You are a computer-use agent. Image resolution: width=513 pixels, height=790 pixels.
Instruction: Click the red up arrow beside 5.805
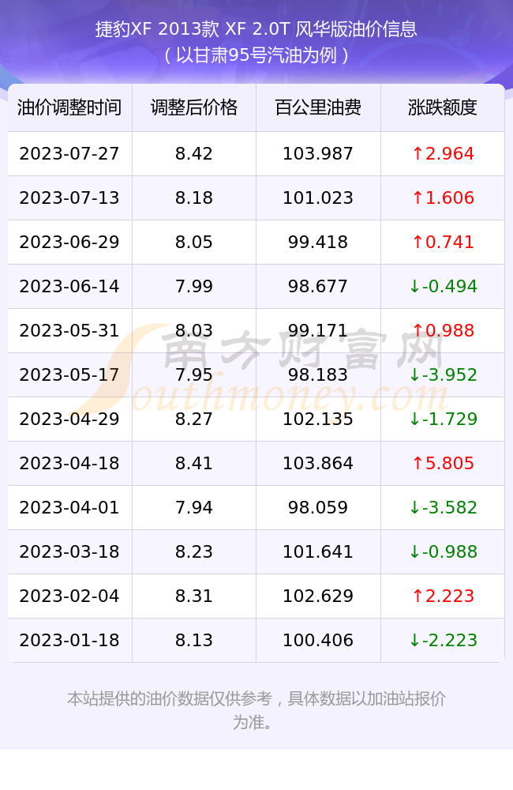coord(418,464)
